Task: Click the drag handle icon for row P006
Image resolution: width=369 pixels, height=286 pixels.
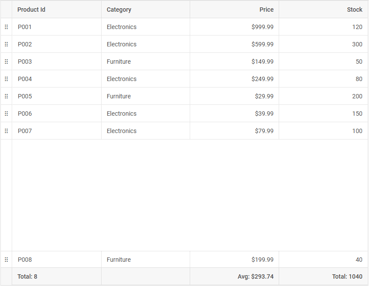Action: (x=6, y=114)
